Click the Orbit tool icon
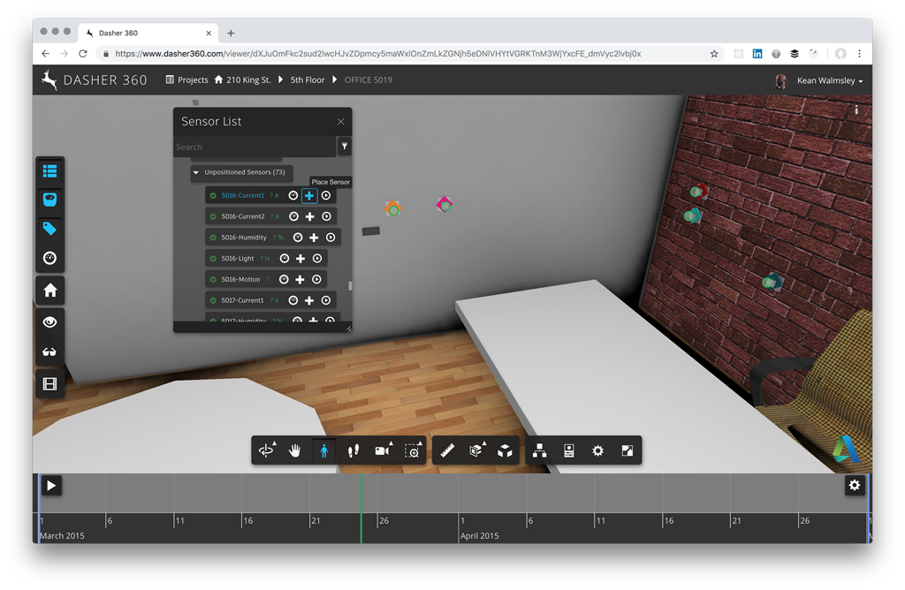Image resolution: width=905 pixels, height=590 pixels. tap(266, 450)
